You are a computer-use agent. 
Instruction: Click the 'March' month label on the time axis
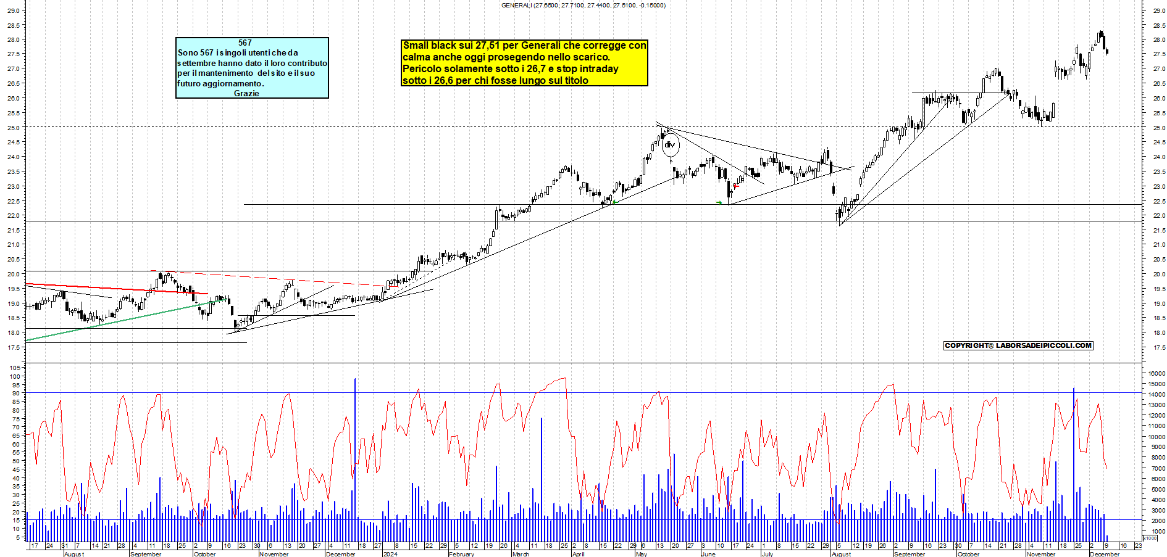point(521,554)
